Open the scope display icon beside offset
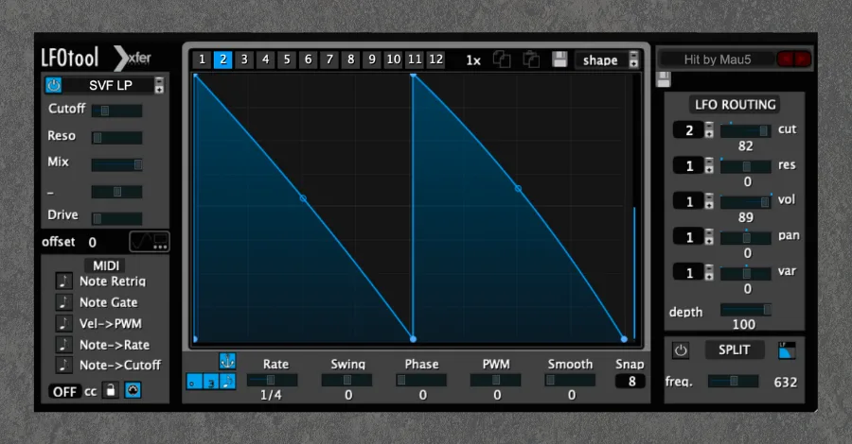Viewport: 852px width, 444px height. [x=150, y=241]
